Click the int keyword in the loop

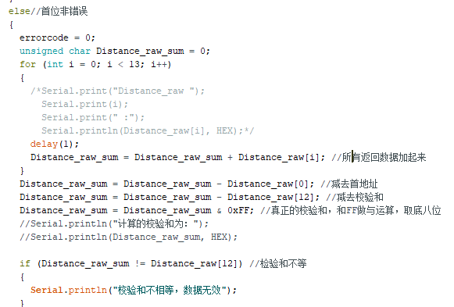click(x=55, y=64)
